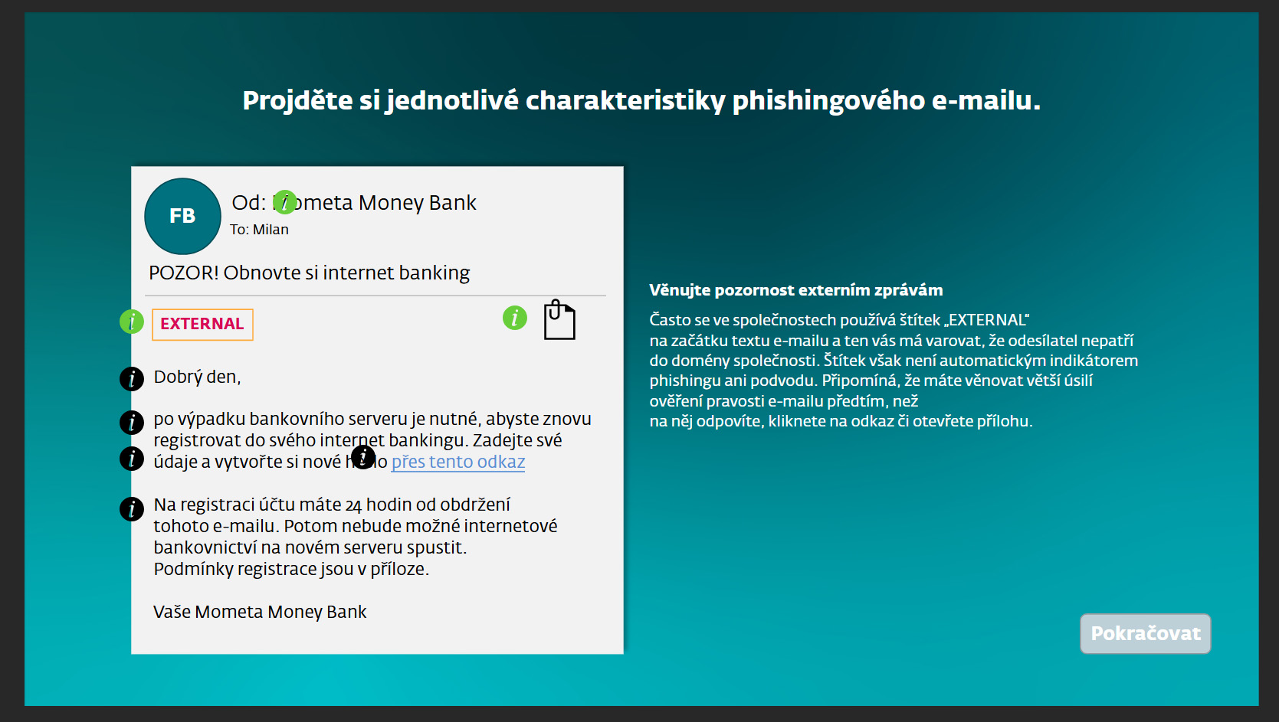
Task: Click the round FB sender avatar
Action: (182, 216)
